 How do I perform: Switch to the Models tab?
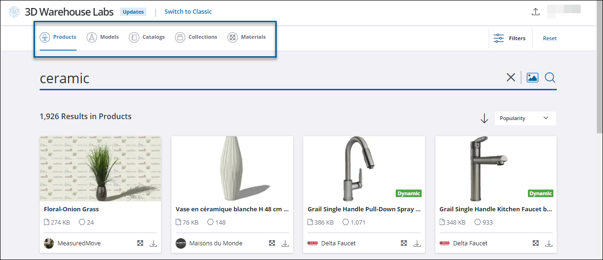click(103, 37)
